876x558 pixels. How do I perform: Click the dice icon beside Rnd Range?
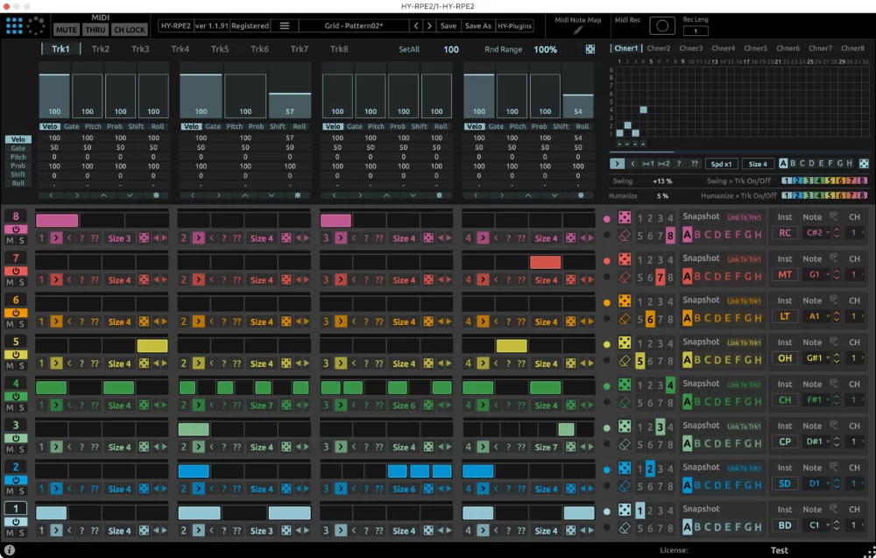coord(590,50)
